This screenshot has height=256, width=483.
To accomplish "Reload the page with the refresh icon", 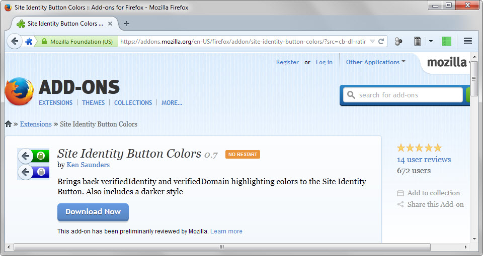I will pyautogui.click(x=381, y=42).
